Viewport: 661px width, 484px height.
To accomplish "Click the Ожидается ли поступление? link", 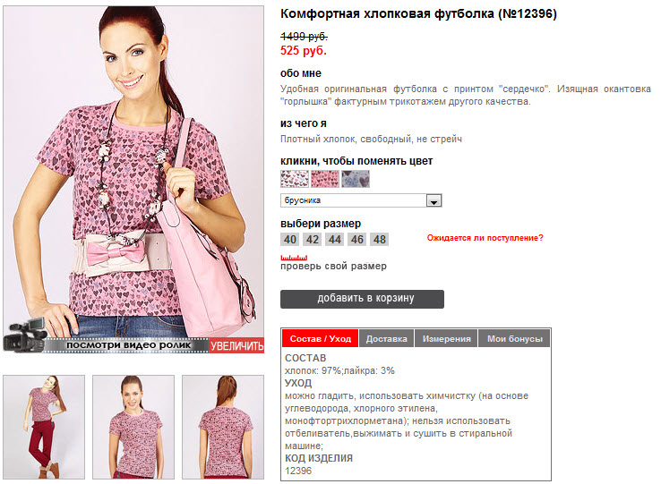I will pos(485,238).
